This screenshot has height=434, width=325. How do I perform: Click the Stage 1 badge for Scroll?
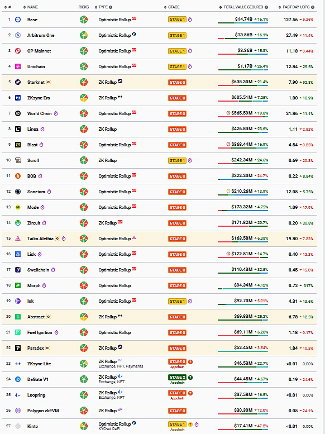[177, 160]
